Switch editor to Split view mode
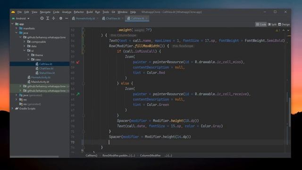The width and height of the screenshot is (302, 170). click(272, 25)
